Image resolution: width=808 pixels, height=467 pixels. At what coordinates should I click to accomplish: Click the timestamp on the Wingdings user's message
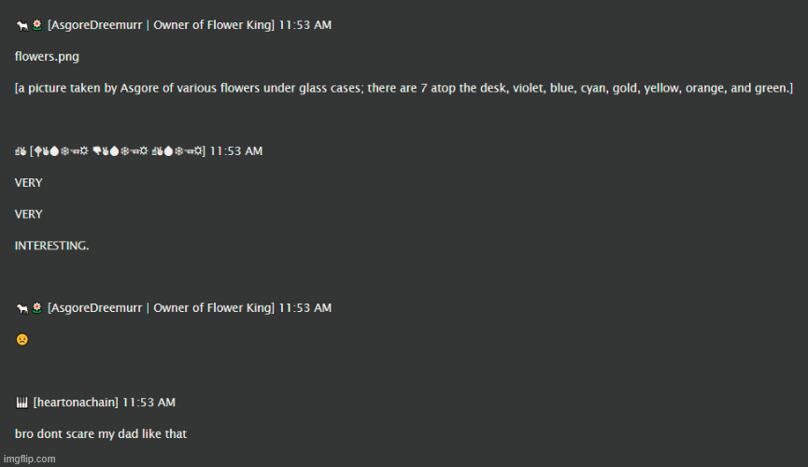pyautogui.click(x=236, y=150)
